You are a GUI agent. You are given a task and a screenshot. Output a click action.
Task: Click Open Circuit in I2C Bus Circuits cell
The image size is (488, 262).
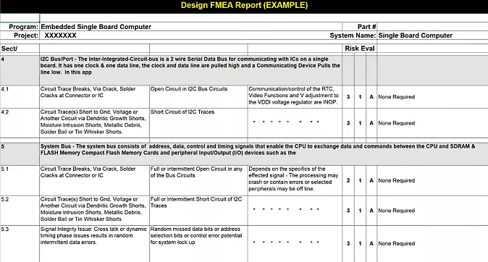tap(198, 97)
